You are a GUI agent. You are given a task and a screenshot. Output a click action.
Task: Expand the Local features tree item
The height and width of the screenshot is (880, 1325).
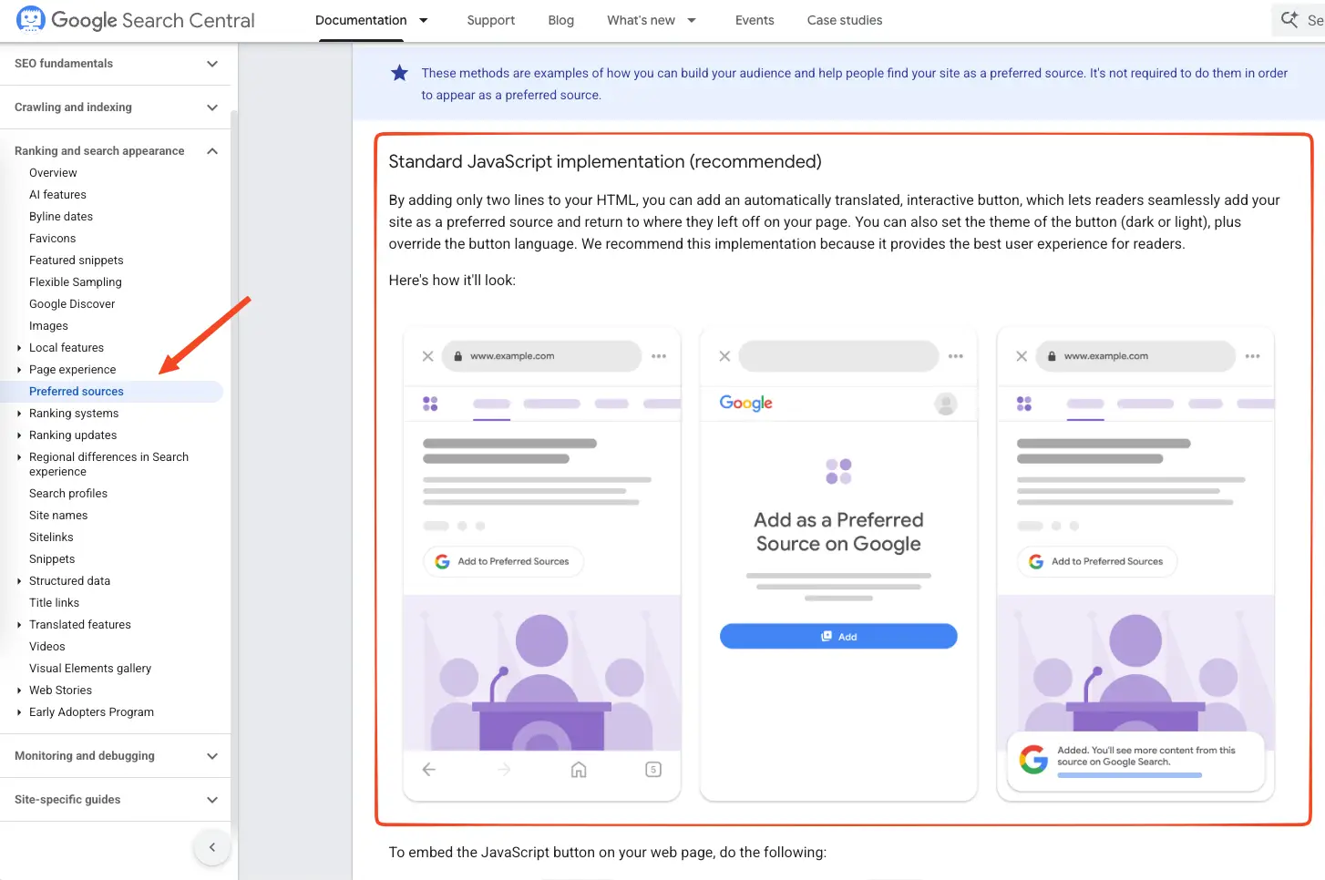pos(19,348)
